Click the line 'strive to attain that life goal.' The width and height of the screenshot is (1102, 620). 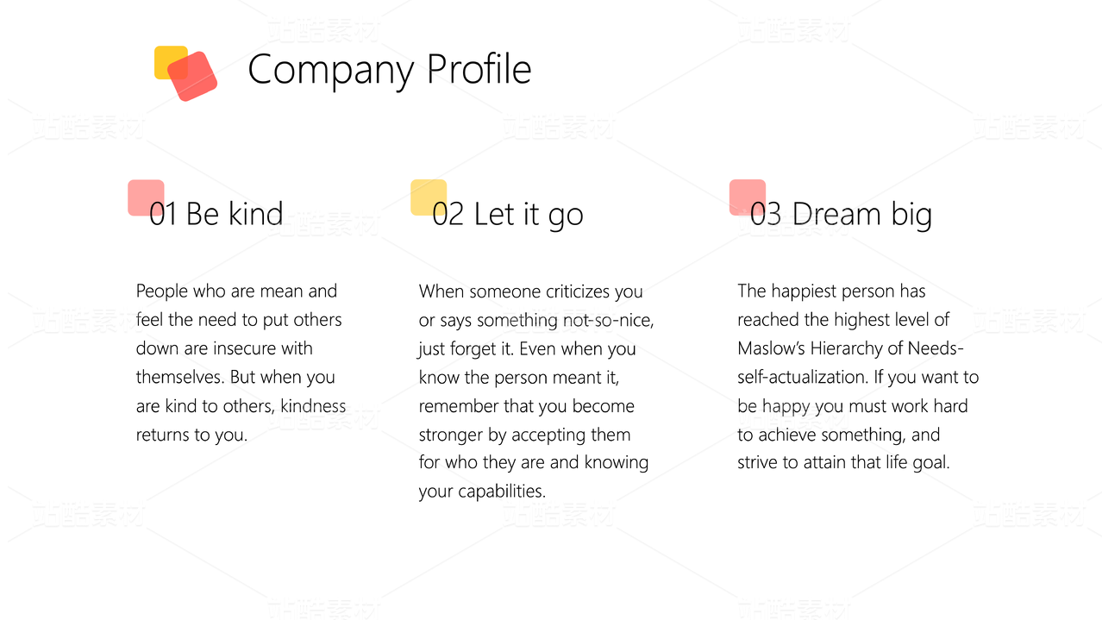pos(843,462)
